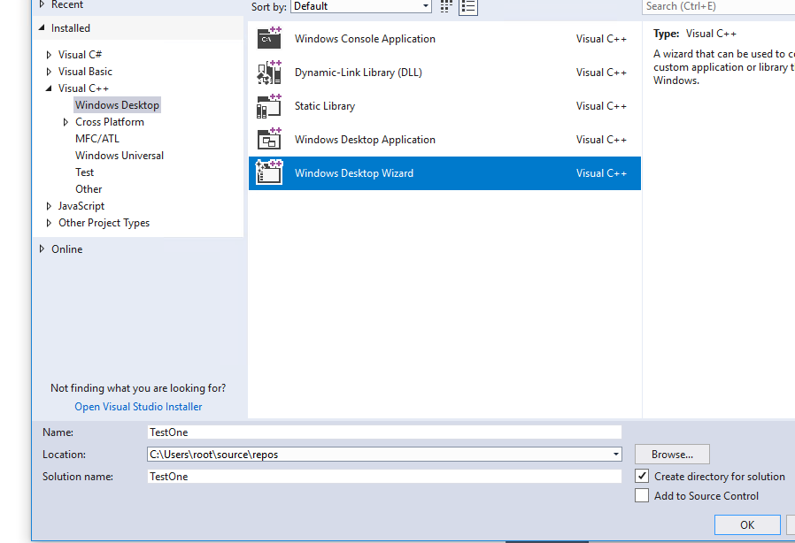Viewport: 795px width, 543px height.
Task: Select MFC/ATL category
Action: click(x=97, y=139)
